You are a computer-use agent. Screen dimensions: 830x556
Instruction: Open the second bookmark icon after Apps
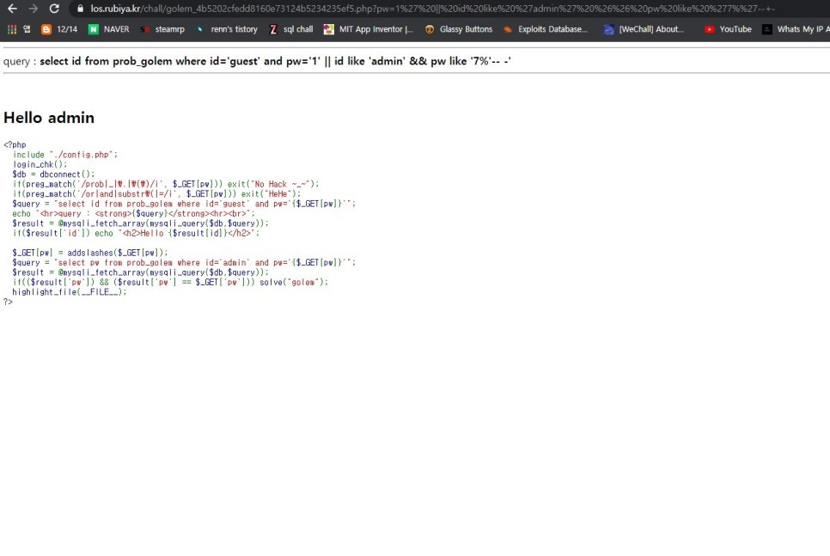coord(27,29)
